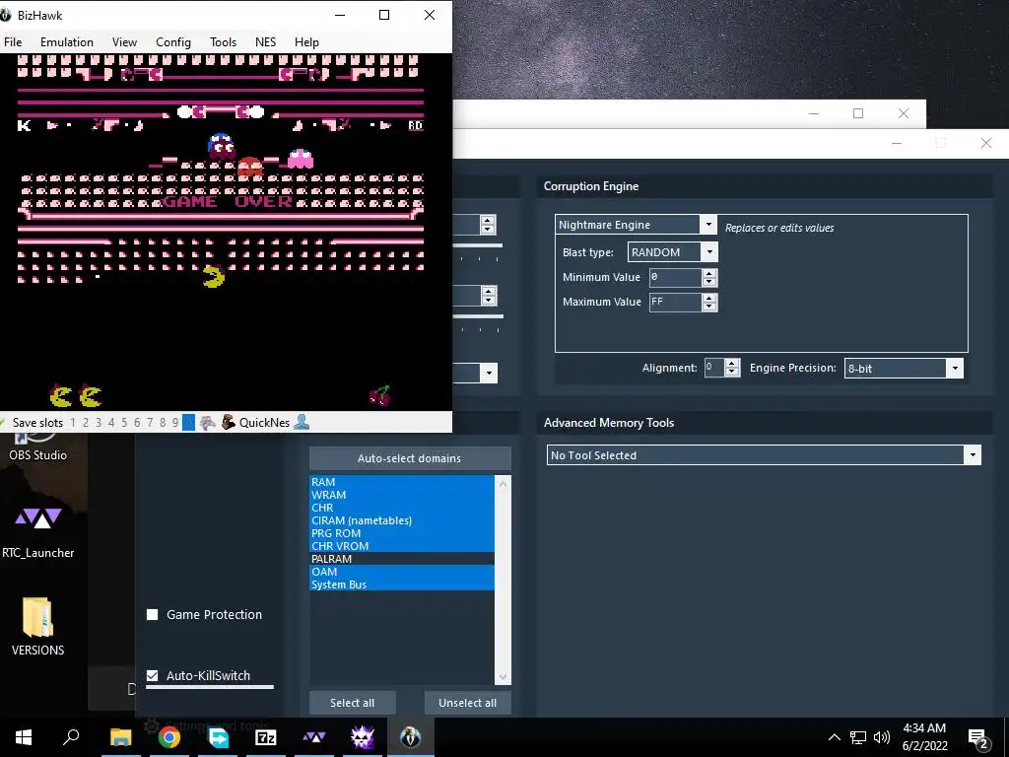Click the RTC launcher triangles icon in taskbar

tap(314, 737)
